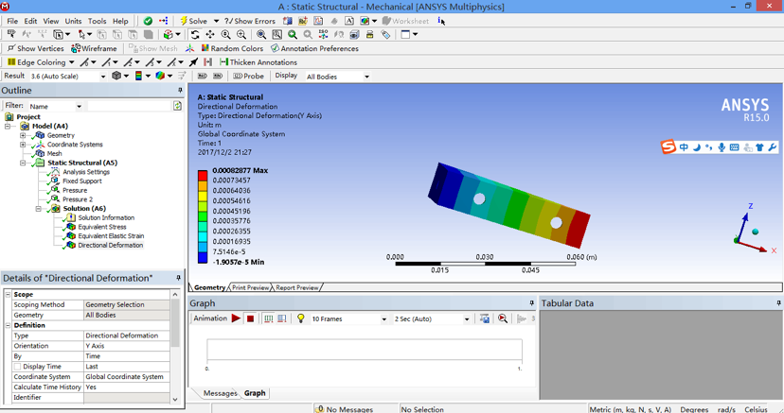Open the Result scale combo box
784x413 pixels.
click(x=68, y=77)
